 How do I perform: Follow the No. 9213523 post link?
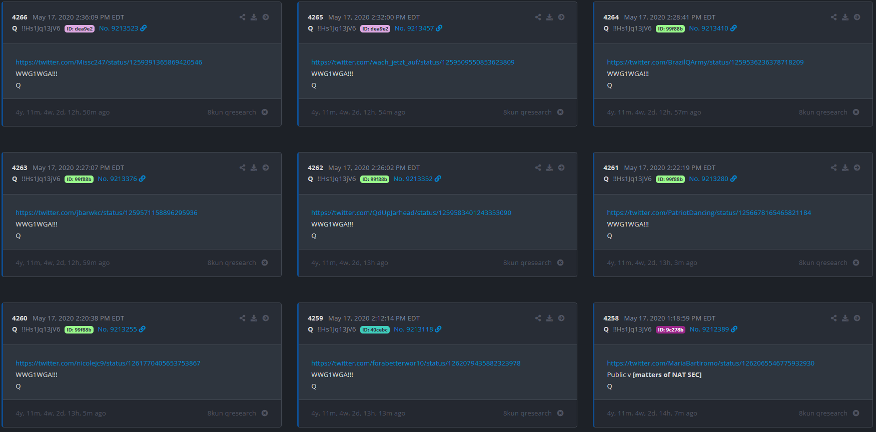pyautogui.click(x=123, y=28)
